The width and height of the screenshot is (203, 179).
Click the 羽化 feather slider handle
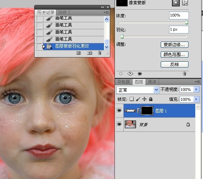[122, 37]
